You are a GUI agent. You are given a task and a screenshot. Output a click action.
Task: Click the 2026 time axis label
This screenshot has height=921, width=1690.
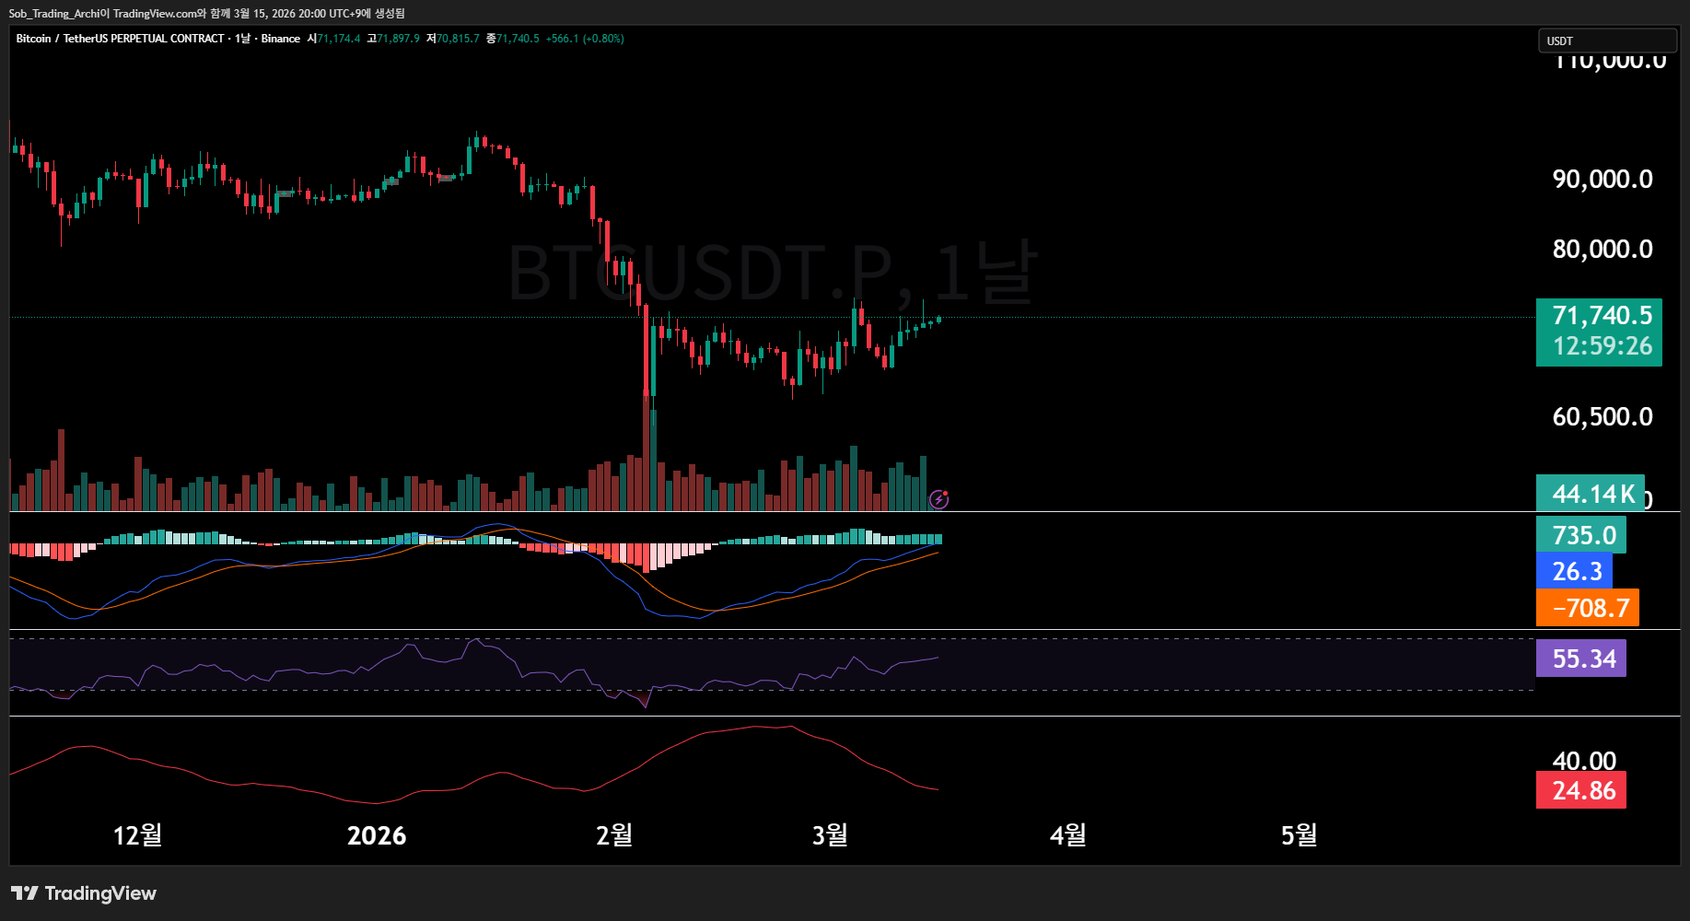[377, 835]
